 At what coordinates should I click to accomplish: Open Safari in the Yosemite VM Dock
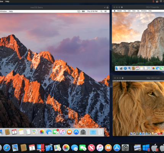125,68
